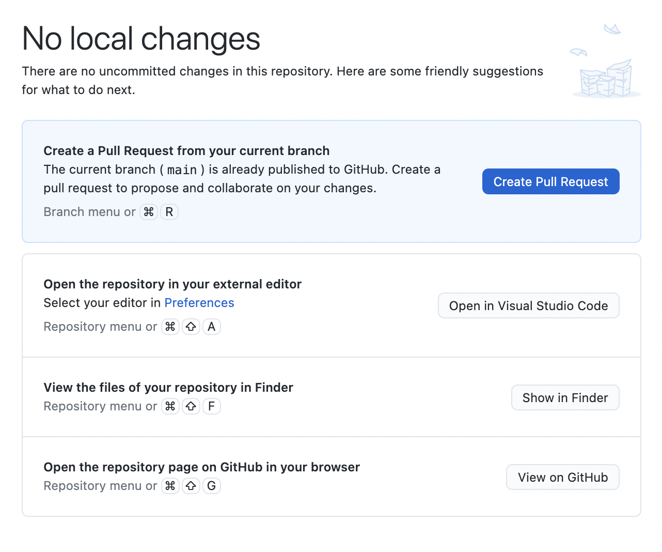Click the 'No local changes' heading
Screen dimensions: 662x552
141,39
